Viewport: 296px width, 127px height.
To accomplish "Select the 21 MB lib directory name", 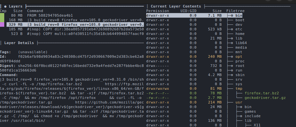I will 239,39.
